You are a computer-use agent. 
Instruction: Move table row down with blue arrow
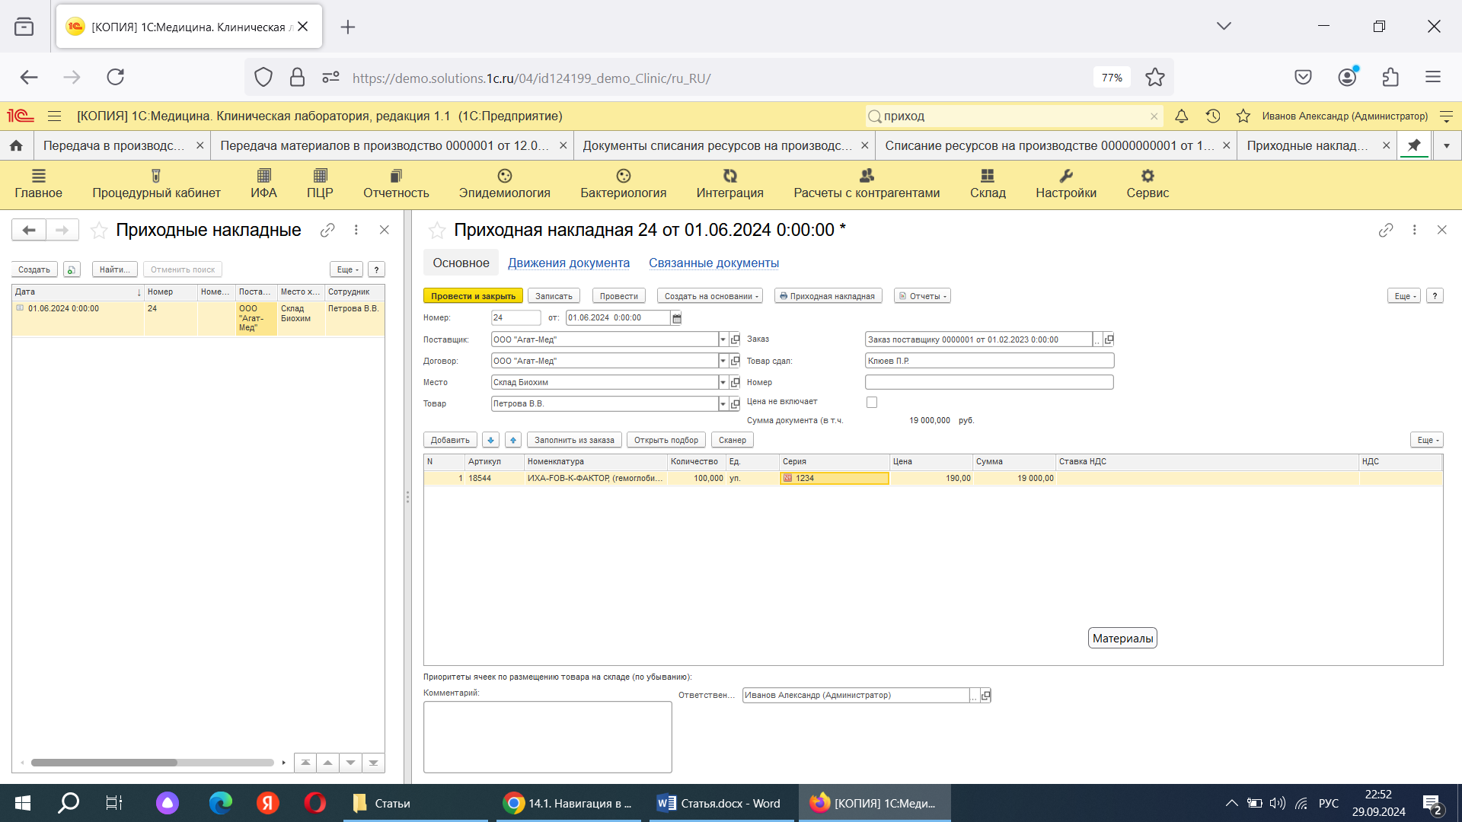pyautogui.click(x=491, y=440)
